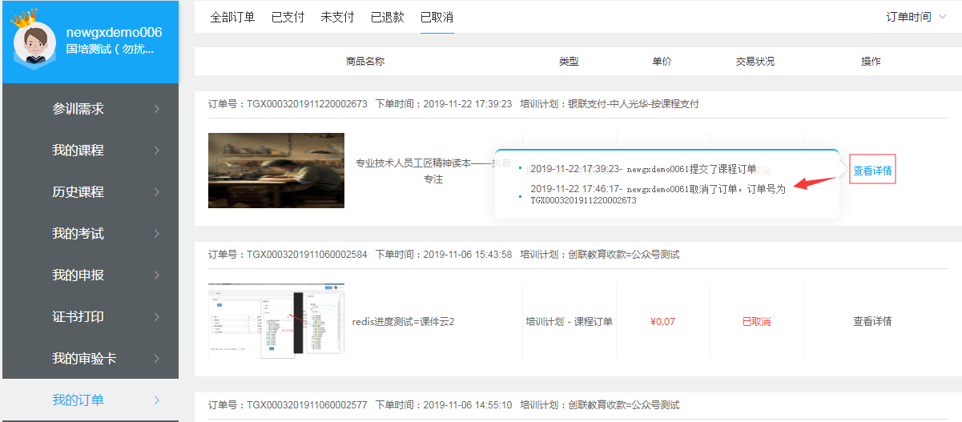
Task: Open 我的申报 in the sidebar
Action: [78, 275]
